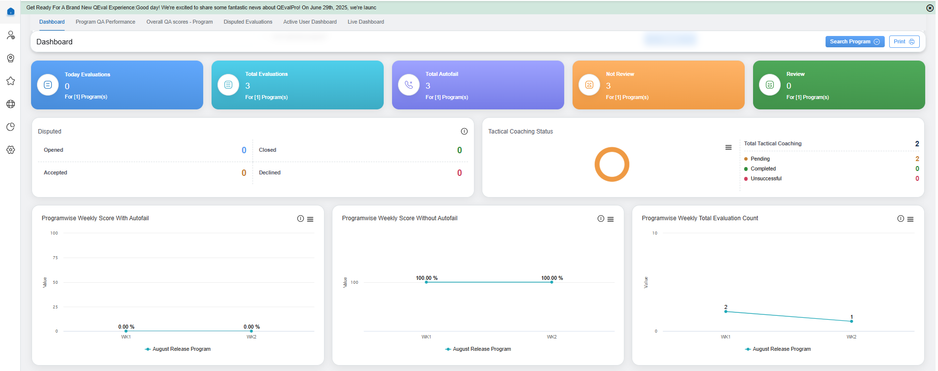Viewport: 938px width, 371px height.
Task: Expand Tactical Coaching Status chart menu
Action: point(728,147)
